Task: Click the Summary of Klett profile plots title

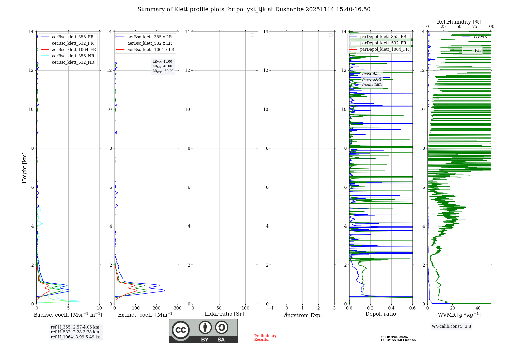Action: pos(254,9)
